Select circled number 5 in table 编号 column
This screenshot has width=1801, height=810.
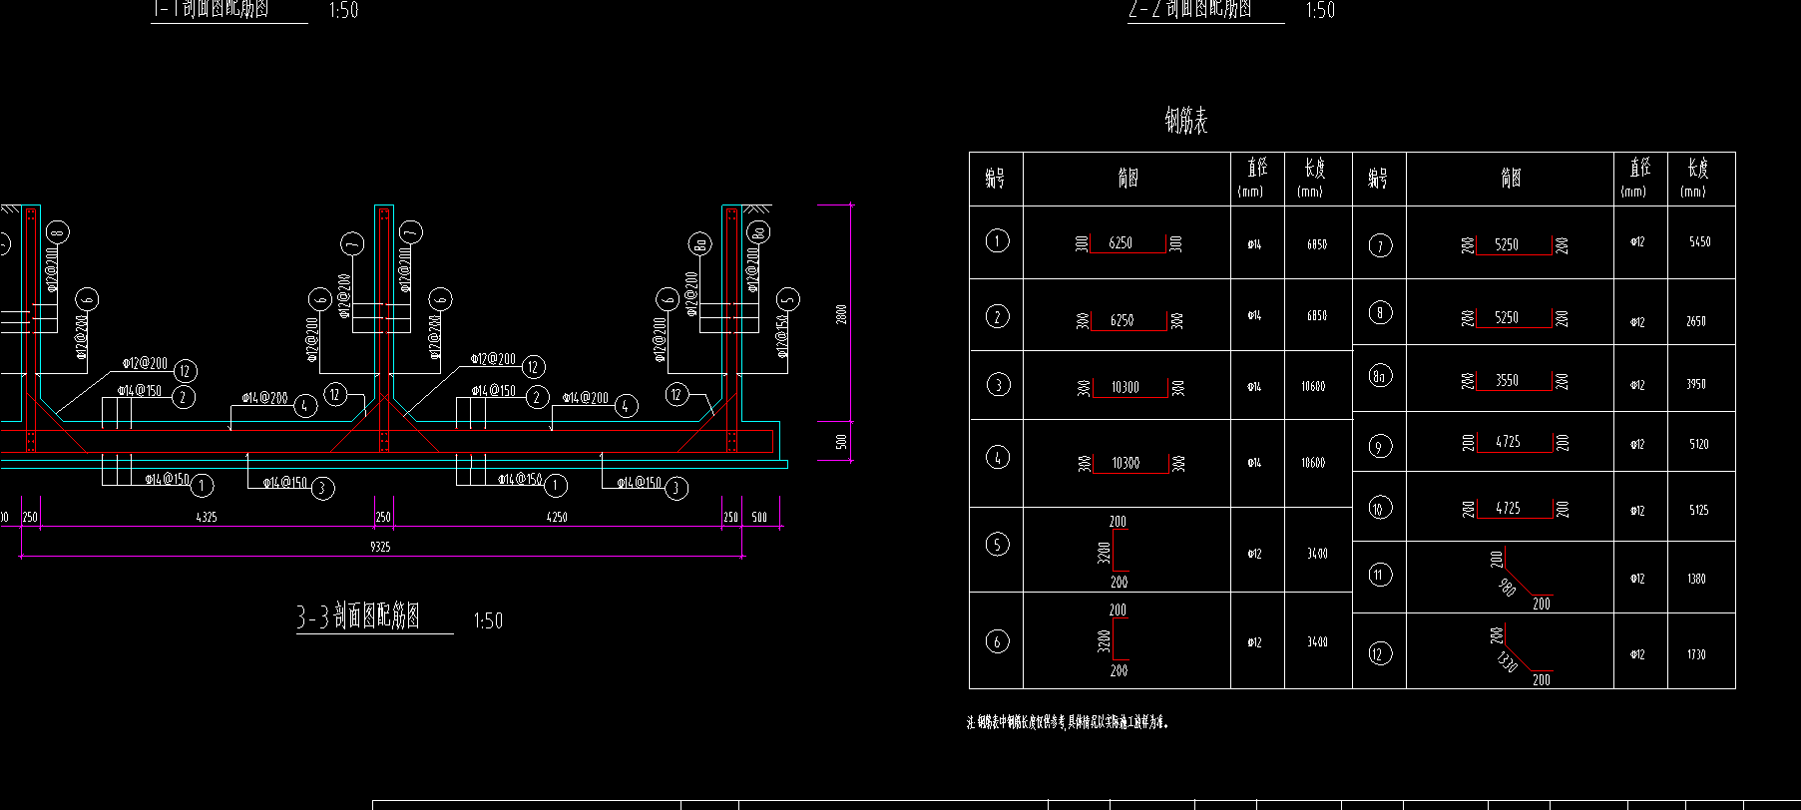click(997, 544)
